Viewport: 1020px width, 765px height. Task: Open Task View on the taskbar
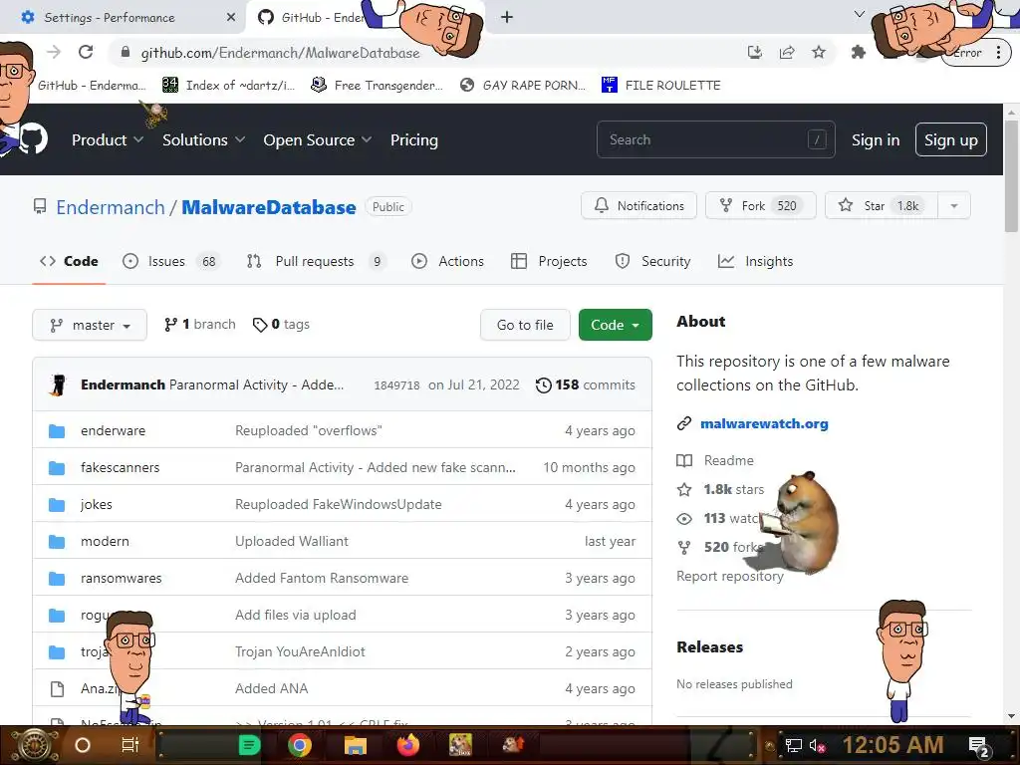tap(130, 745)
